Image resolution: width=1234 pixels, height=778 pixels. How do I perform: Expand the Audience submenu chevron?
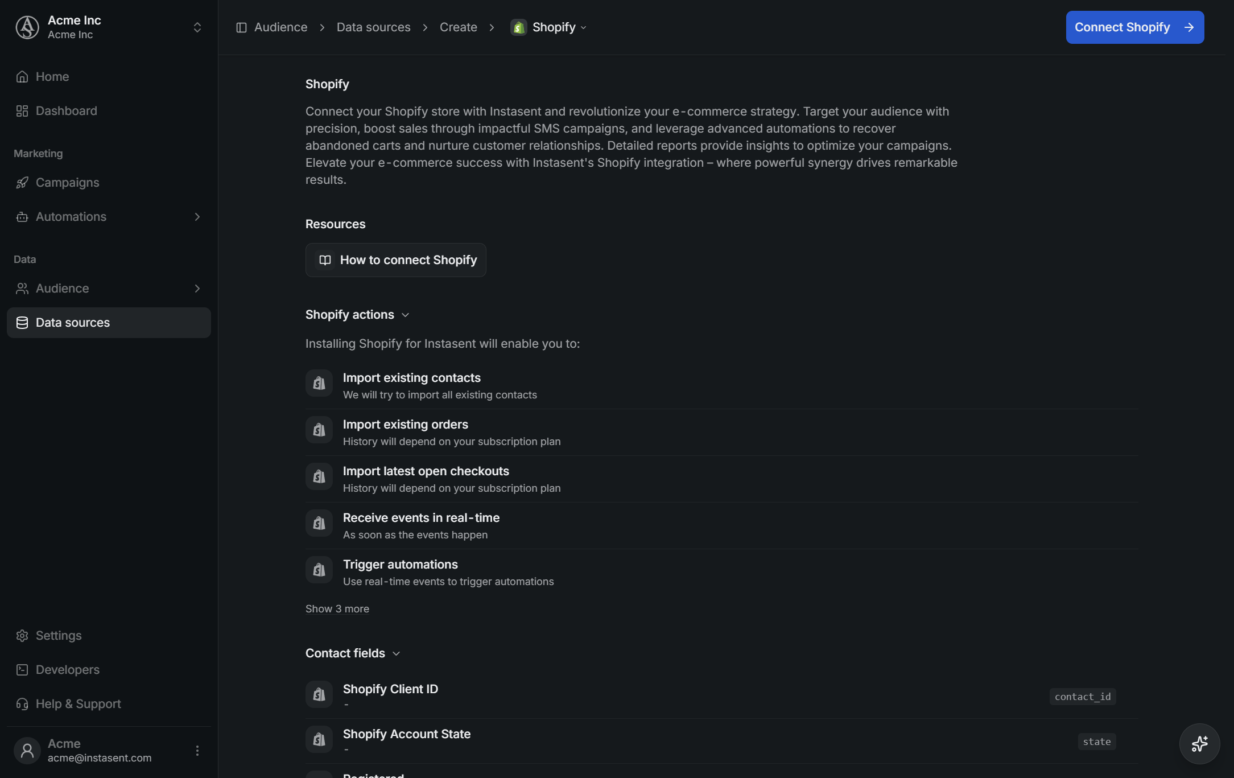(x=197, y=289)
